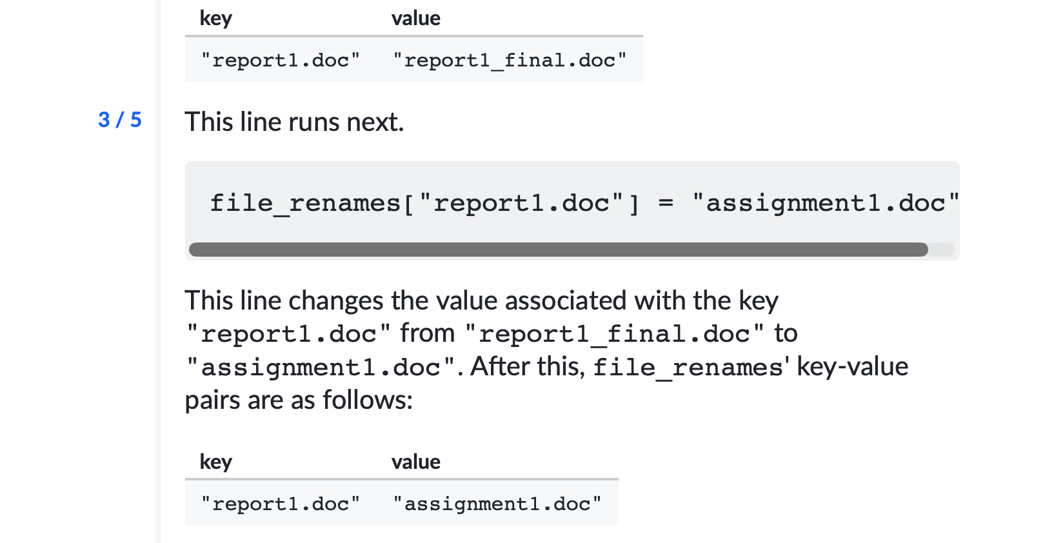This screenshot has width=1045, height=543.
Task: Click "pairs are as follows:" text
Action: coord(299,400)
